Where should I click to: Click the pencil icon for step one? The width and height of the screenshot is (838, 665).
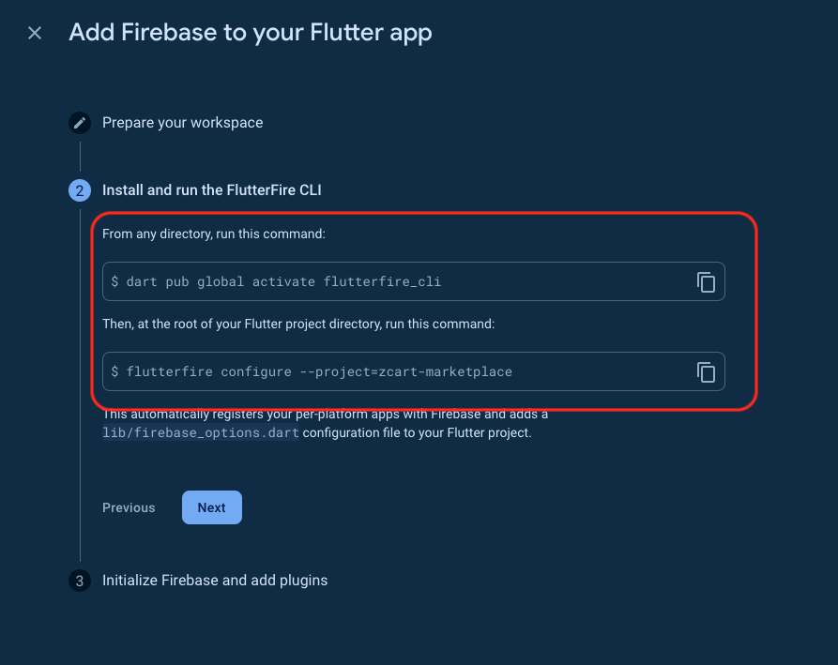(x=80, y=123)
